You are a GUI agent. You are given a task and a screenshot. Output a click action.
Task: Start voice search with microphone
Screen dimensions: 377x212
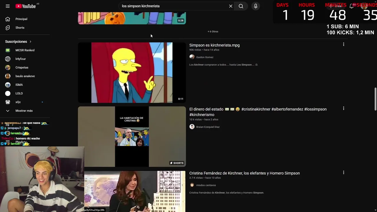[x=256, y=6]
